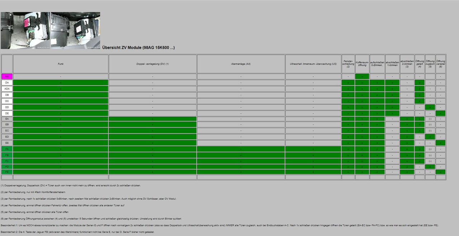Viewport: 459px width, 236px height.
Task: Select the green 'FD' row label
Action: 7,167
